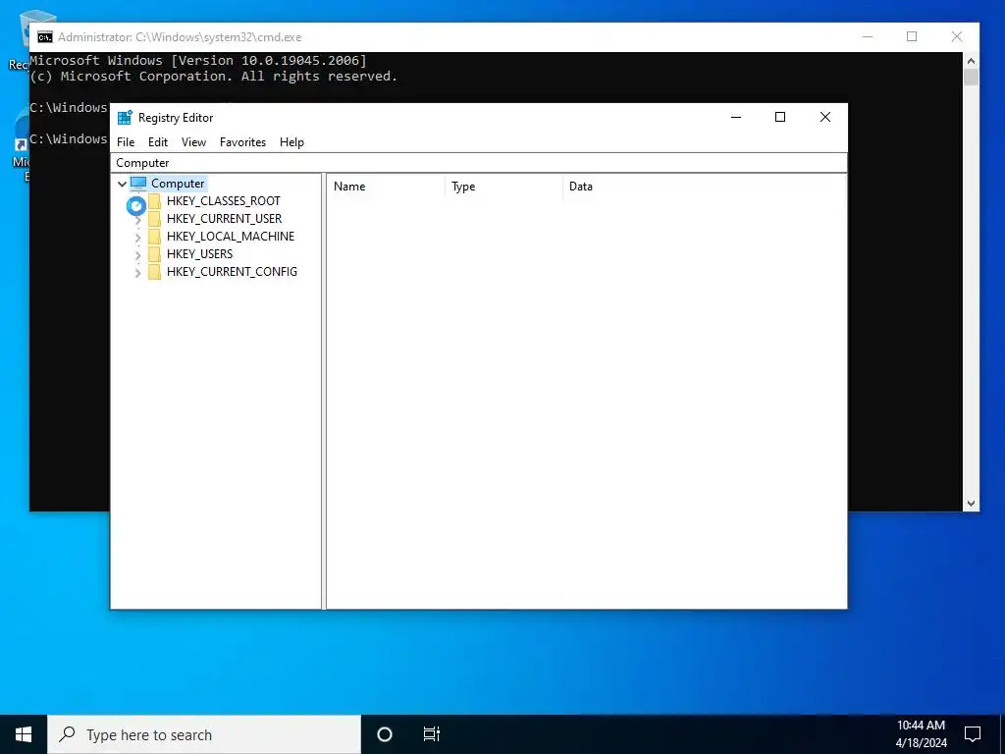This screenshot has height=754, width=1005.
Task: Open Task View on the taskbar
Action: pos(432,734)
